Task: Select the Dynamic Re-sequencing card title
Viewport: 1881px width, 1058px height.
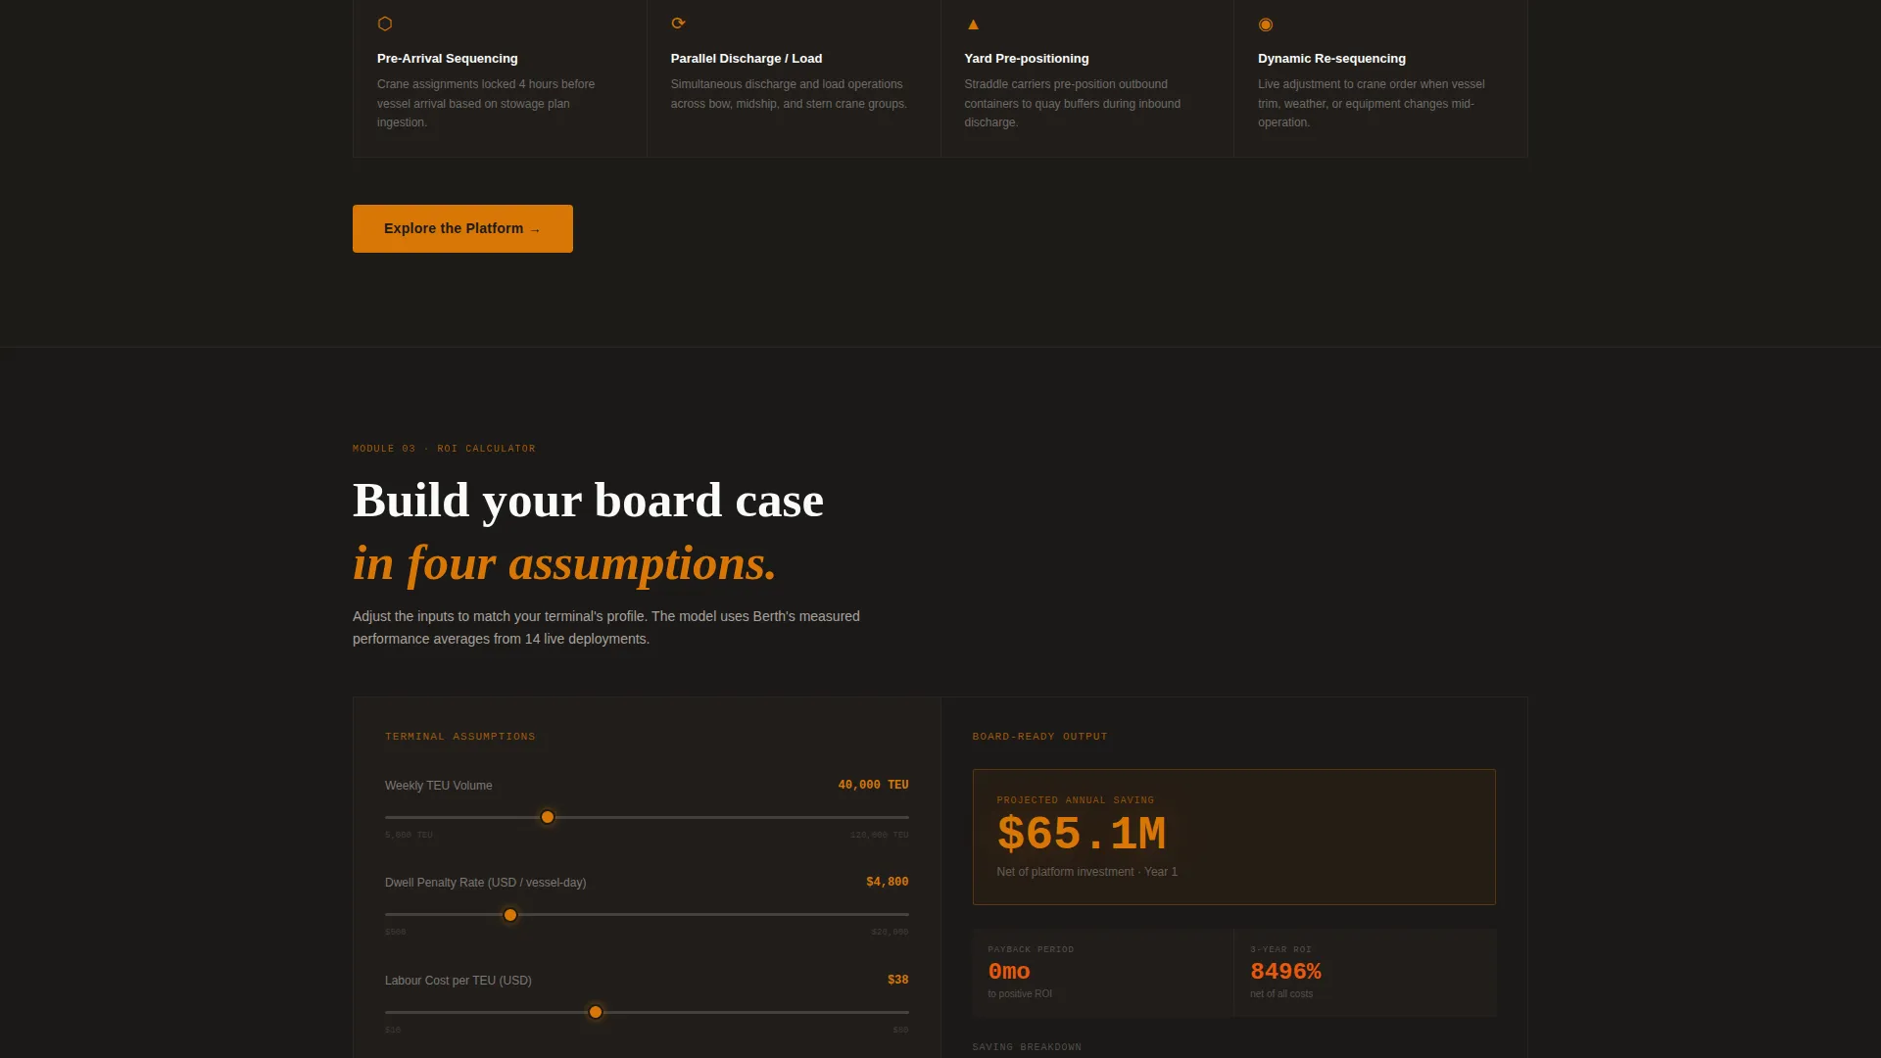Action: (1331, 59)
